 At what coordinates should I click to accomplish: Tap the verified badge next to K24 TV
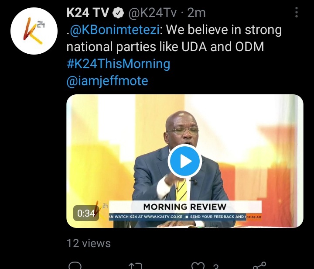coord(118,13)
